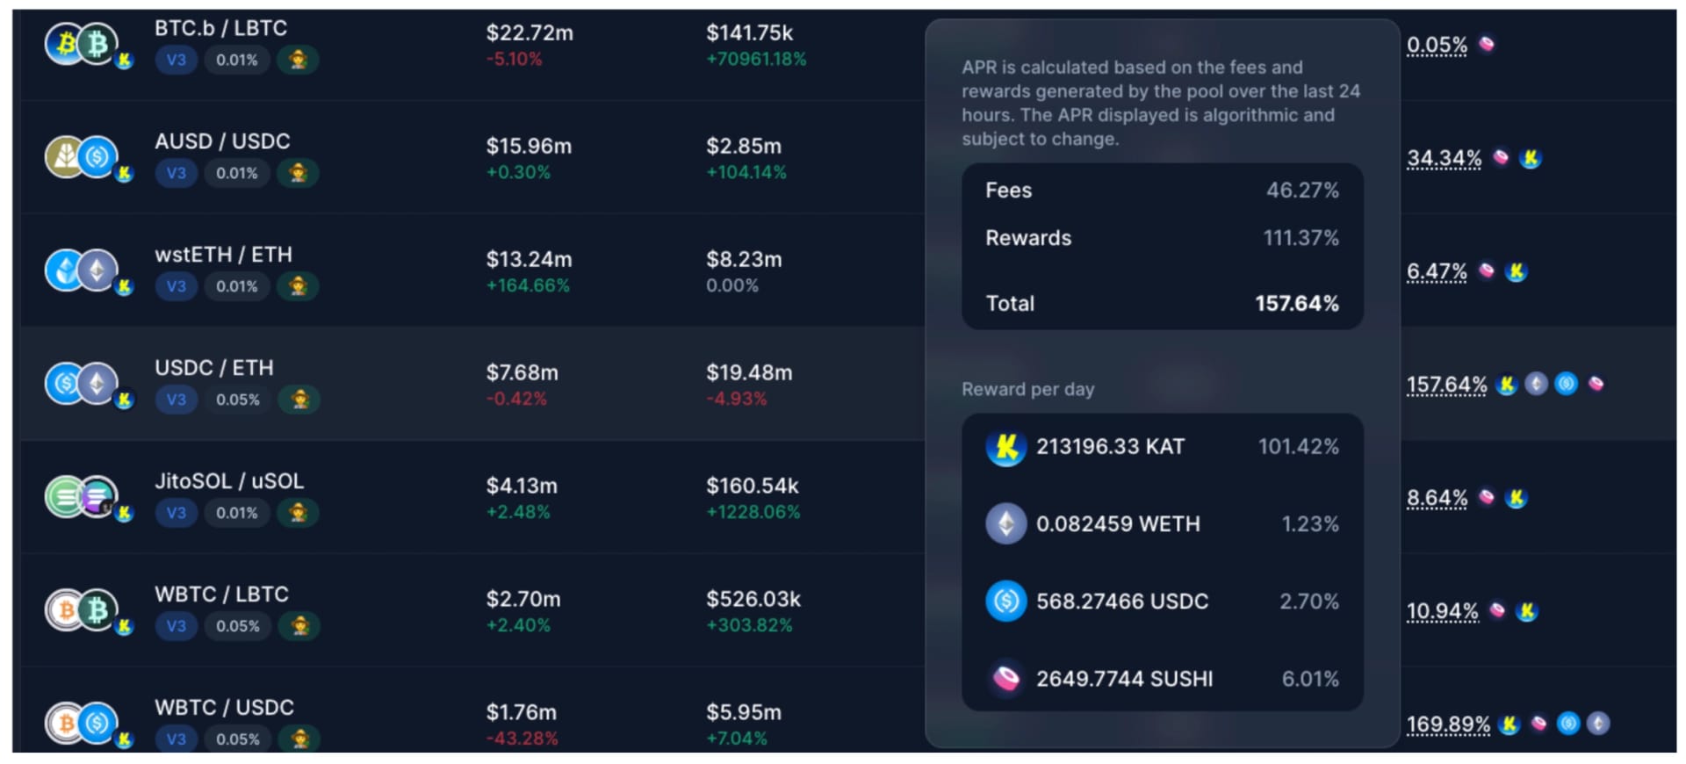Open the WBTC / USDC pool
Viewport: 1686px width, 764px height.
click(224, 708)
